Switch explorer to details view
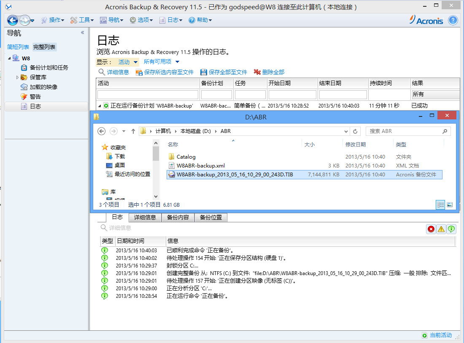 tap(441, 205)
